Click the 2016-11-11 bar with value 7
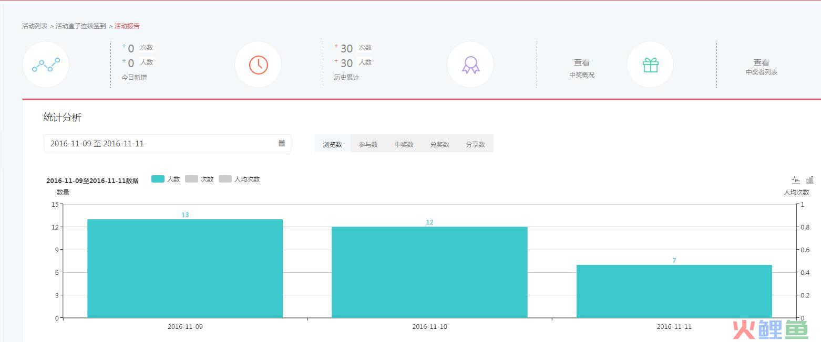 [x=674, y=291]
